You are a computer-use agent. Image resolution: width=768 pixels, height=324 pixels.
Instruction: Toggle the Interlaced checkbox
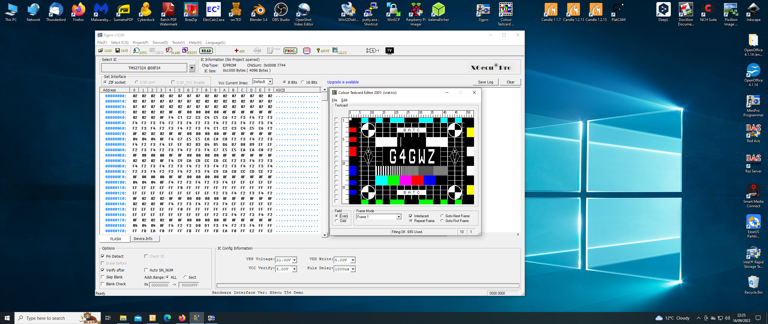[411, 216]
